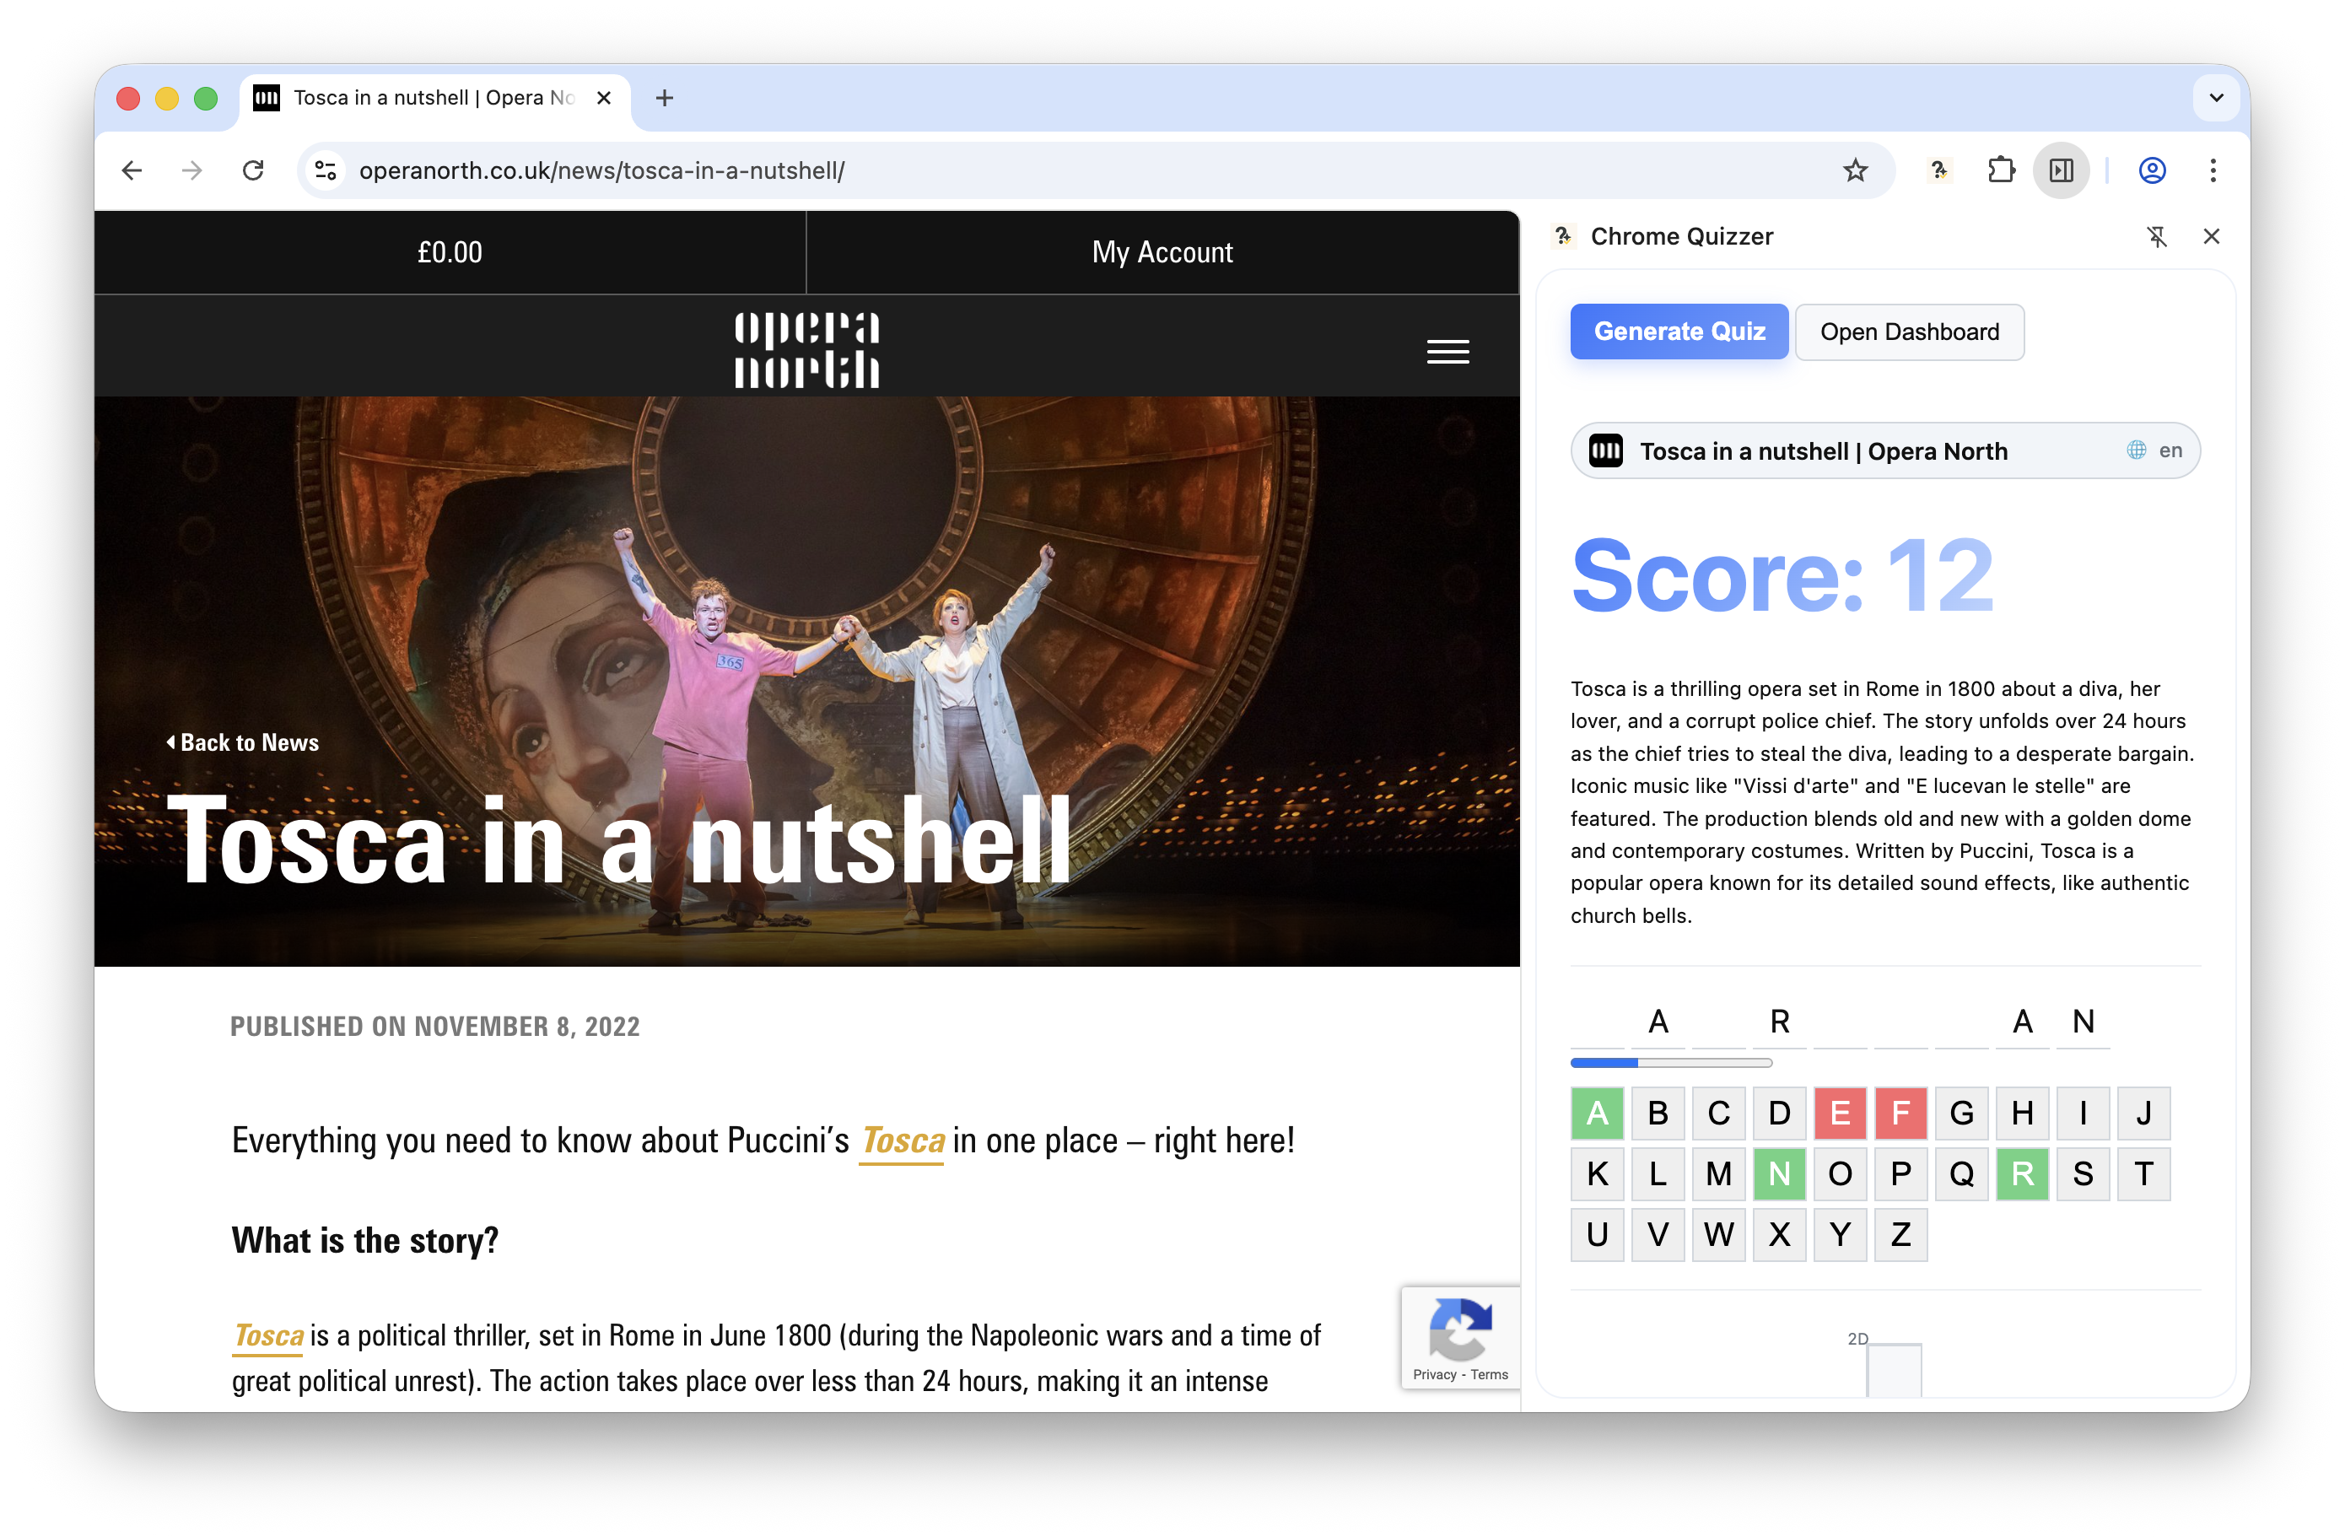Screen dimensions: 2345x1537
Task: Open Chrome's three-dot menu
Action: point(2213,170)
